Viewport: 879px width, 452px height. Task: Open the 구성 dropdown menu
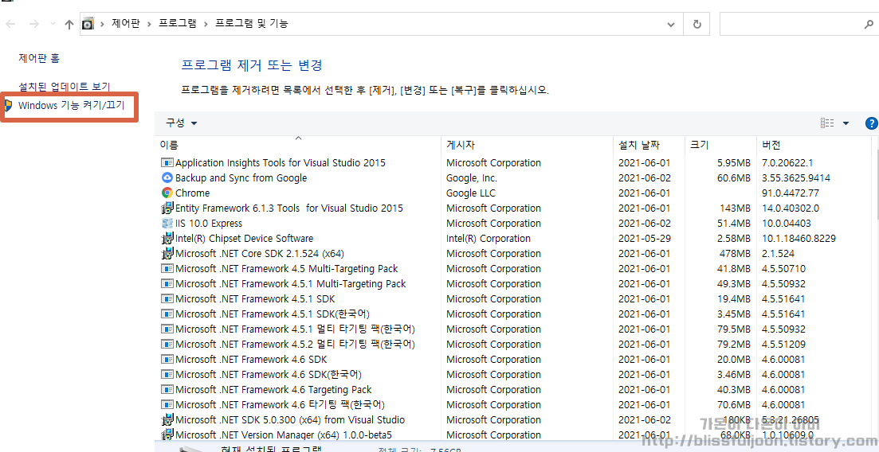182,123
